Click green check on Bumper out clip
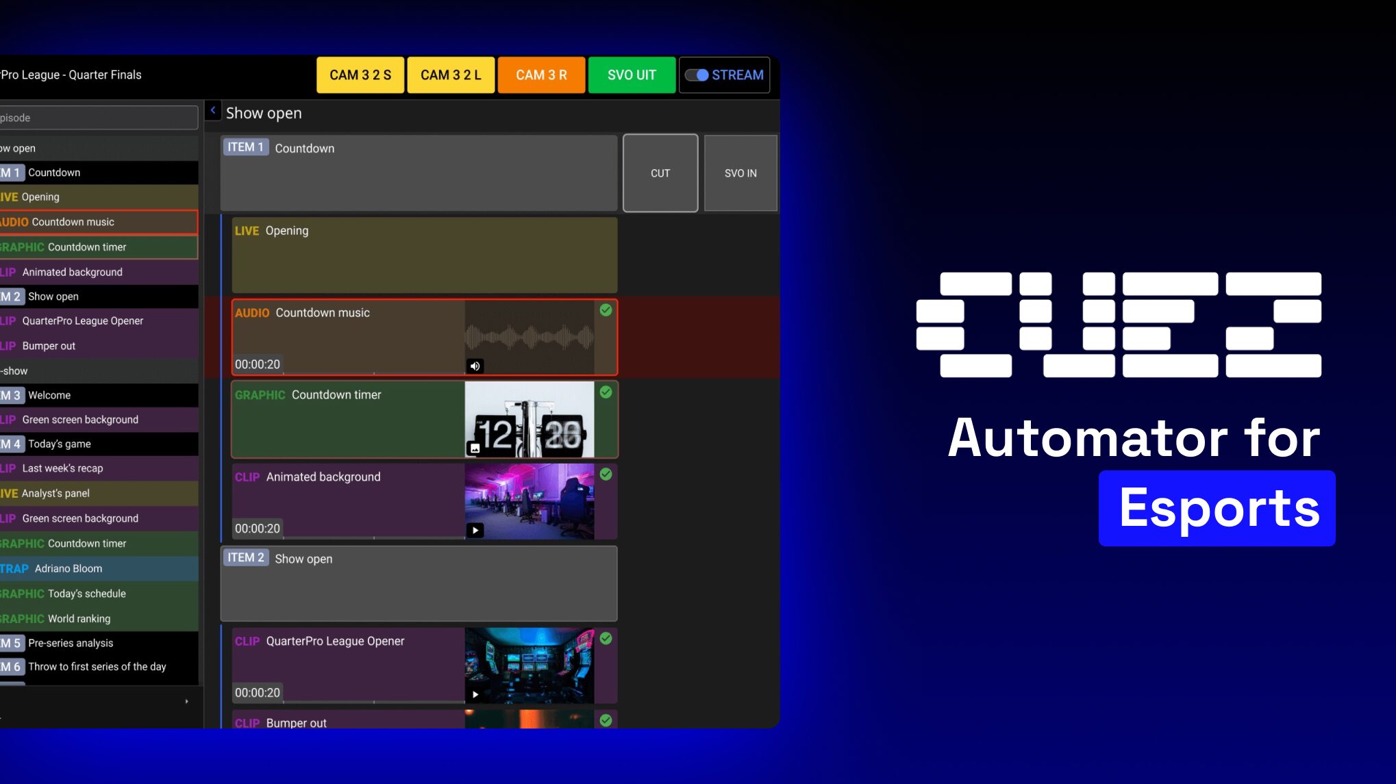This screenshot has width=1396, height=784. click(606, 720)
